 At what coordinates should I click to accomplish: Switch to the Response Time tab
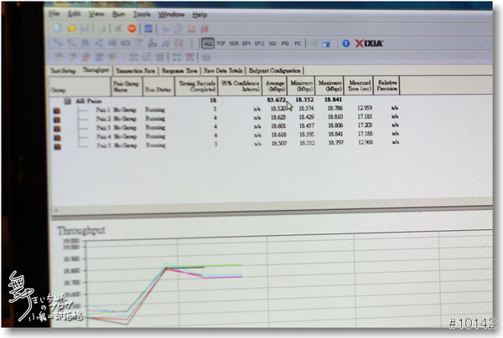(179, 71)
